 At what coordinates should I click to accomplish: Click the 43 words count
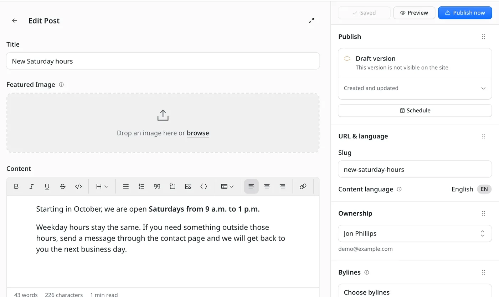point(26,295)
